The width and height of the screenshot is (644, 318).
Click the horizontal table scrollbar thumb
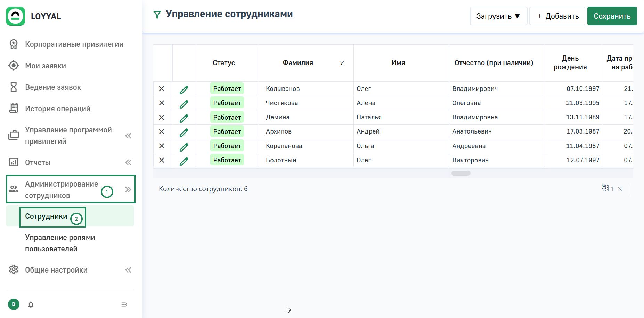461,173
